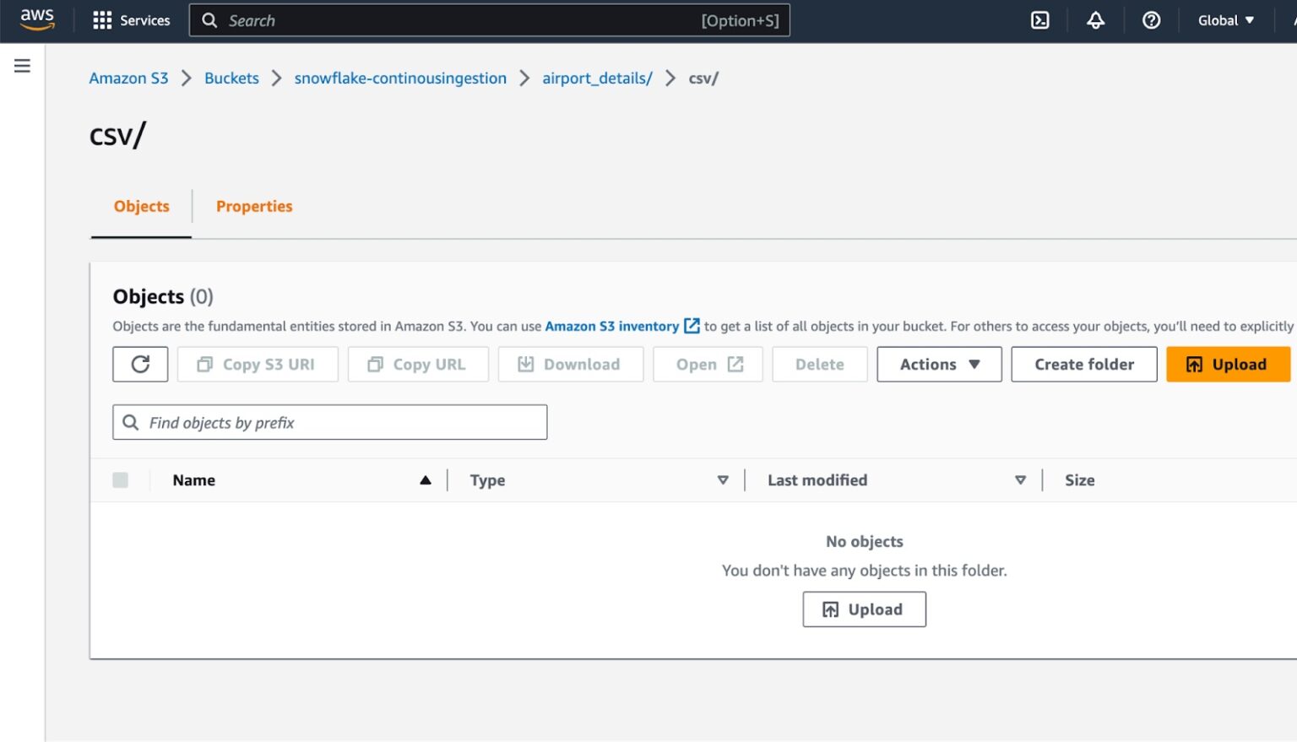Open the Type column filter chevron

[723, 479]
